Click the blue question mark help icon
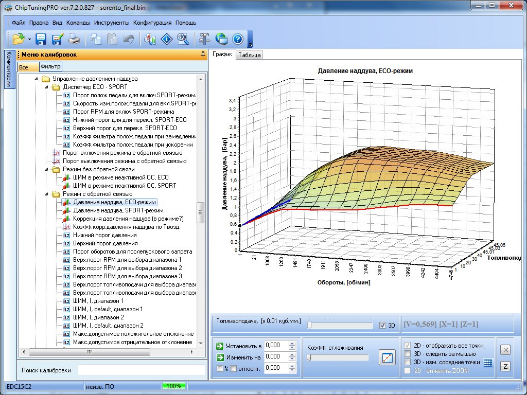 (x=237, y=39)
